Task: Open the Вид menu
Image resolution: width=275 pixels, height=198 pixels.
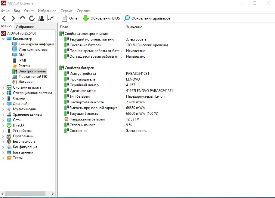Action: pyautogui.click(x=17, y=11)
